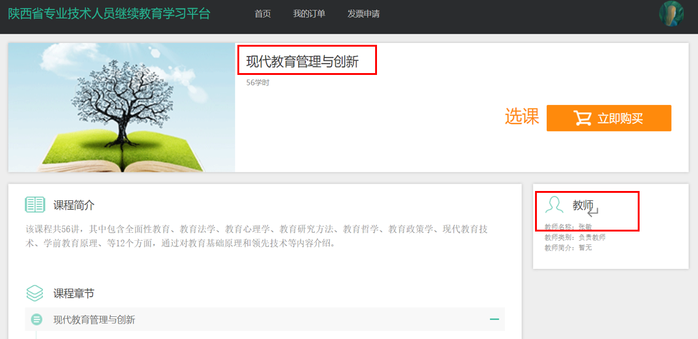Image resolution: width=698 pixels, height=339 pixels.
Task: Click the 56学时 label under the title
Action: pos(258,83)
